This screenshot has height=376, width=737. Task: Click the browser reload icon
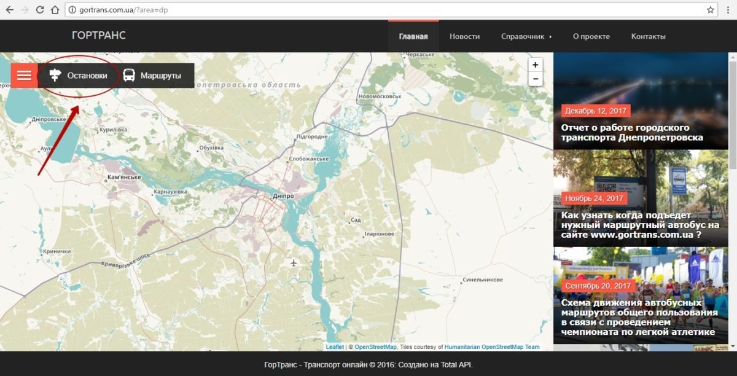pyautogui.click(x=40, y=10)
